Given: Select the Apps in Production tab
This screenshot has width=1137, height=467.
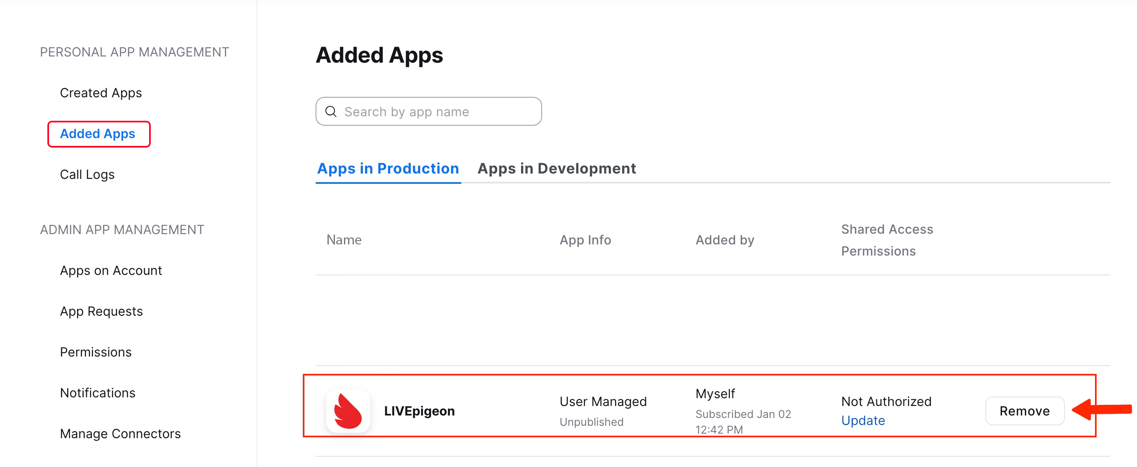Looking at the screenshot, I should point(388,168).
